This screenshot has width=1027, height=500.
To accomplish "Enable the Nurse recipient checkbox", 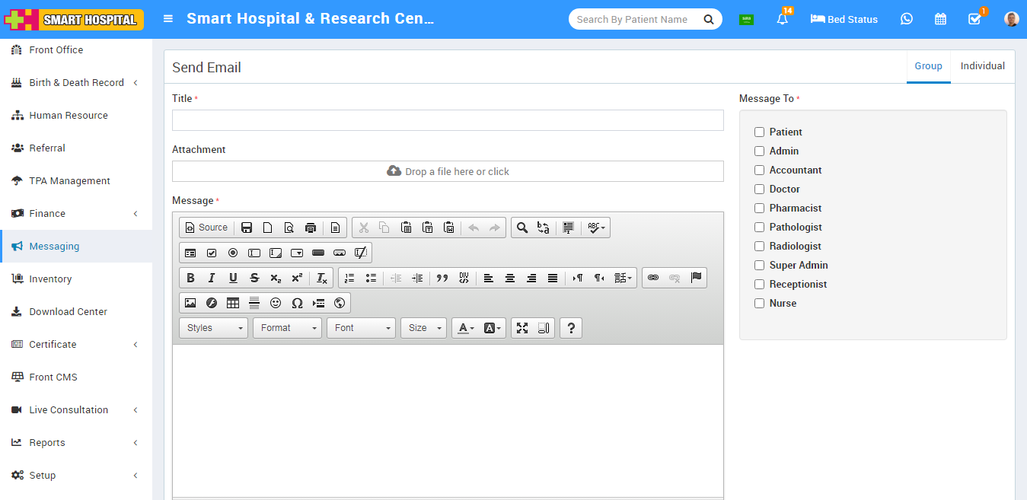I will (759, 303).
